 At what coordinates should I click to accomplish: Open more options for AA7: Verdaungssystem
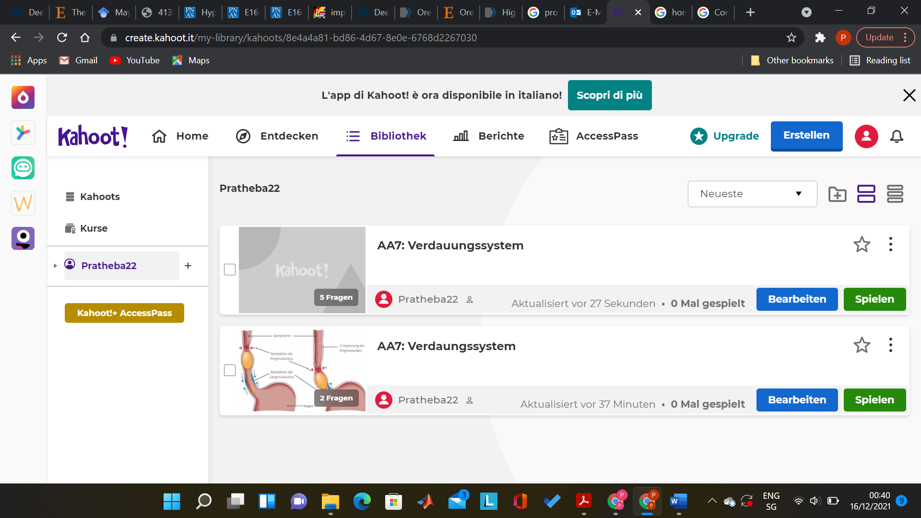click(x=891, y=345)
